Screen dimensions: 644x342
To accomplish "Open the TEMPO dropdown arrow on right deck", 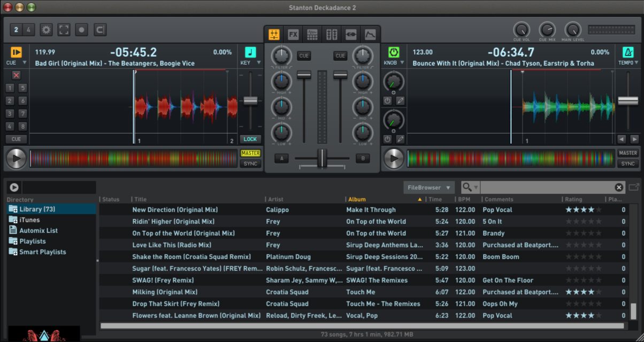I will (x=636, y=63).
